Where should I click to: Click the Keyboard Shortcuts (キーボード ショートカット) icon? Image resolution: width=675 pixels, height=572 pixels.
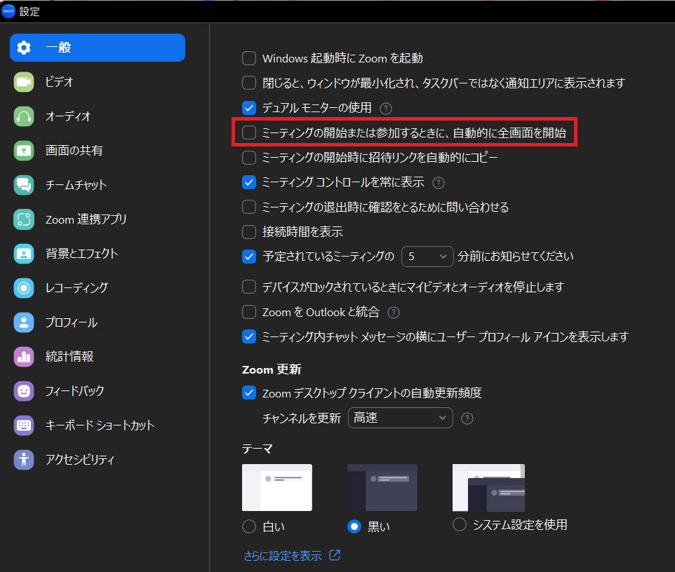point(24,425)
